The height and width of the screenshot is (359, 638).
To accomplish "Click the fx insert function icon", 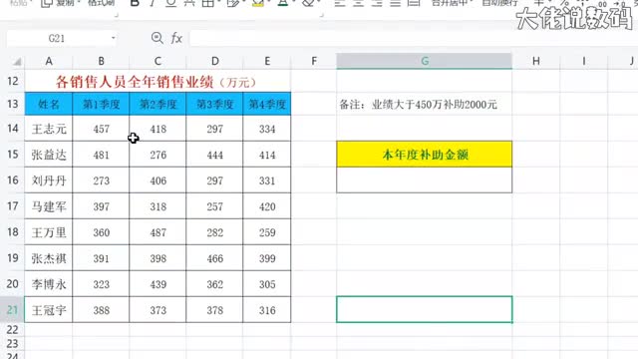I will 176,38.
